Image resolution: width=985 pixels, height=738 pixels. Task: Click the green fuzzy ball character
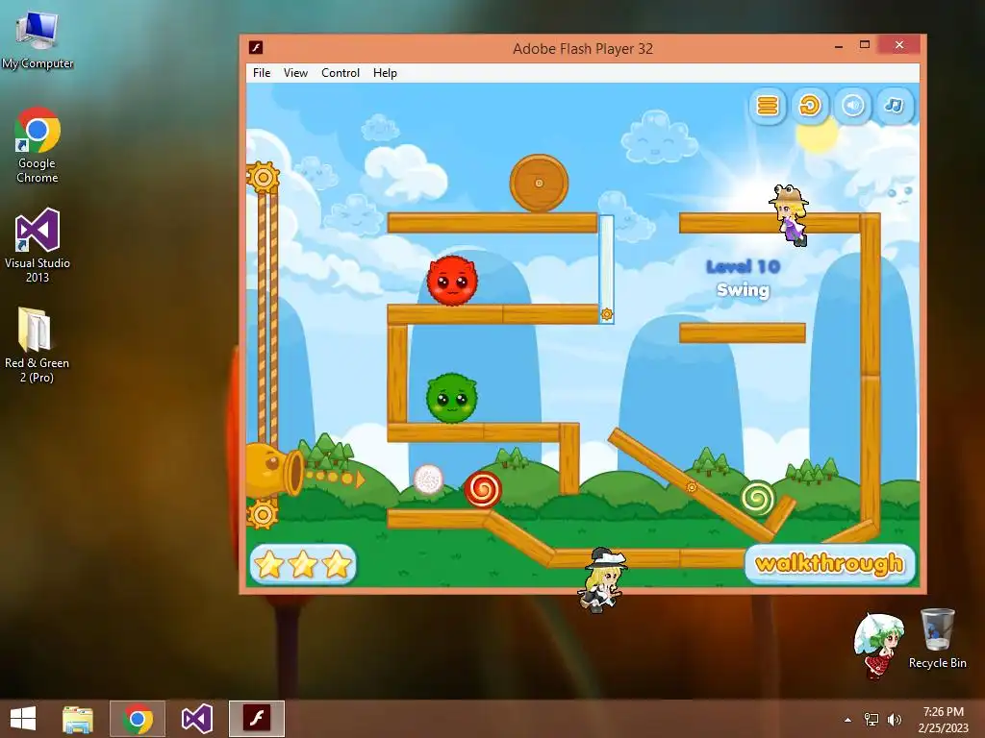click(452, 398)
